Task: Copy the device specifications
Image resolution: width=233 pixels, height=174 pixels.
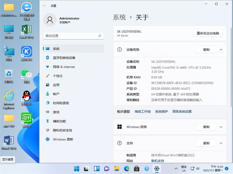Action: point(206,50)
